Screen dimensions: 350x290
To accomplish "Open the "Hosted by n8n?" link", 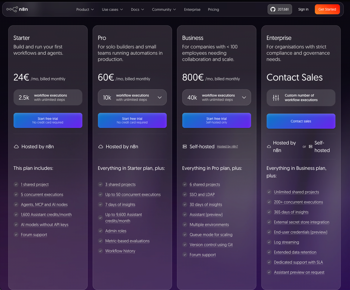I will [227, 147].
